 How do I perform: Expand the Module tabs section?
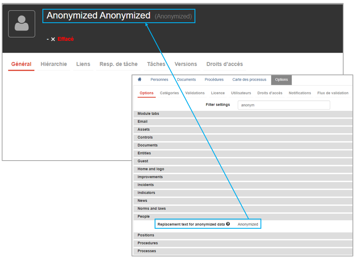pyautogui.click(x=148, y=114)
